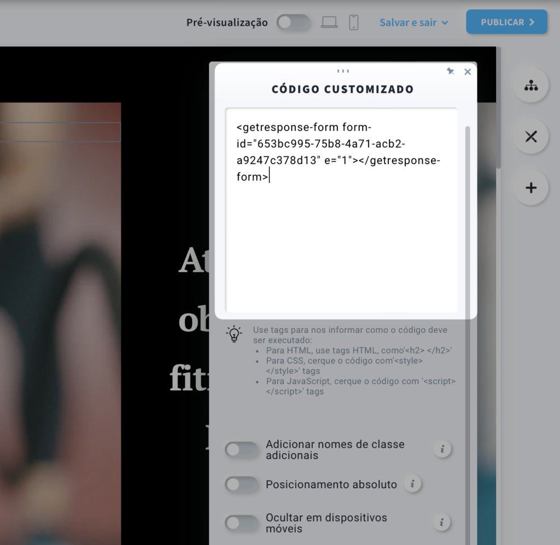Click inside the custom code text area
This screenshot has height=545, width=560.
[x=341, y=210]
